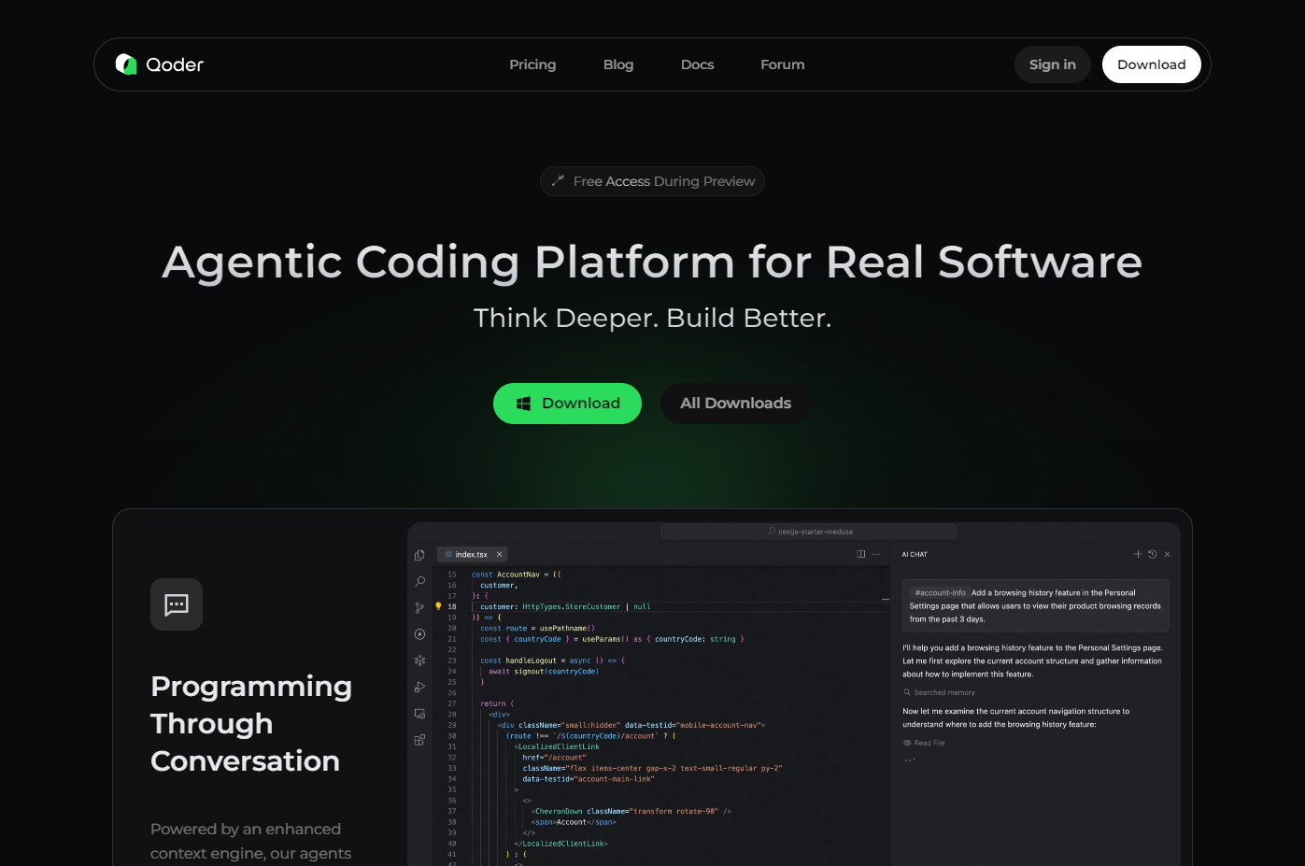
Task: Go to the Blog page
Action: click(618, 64)
